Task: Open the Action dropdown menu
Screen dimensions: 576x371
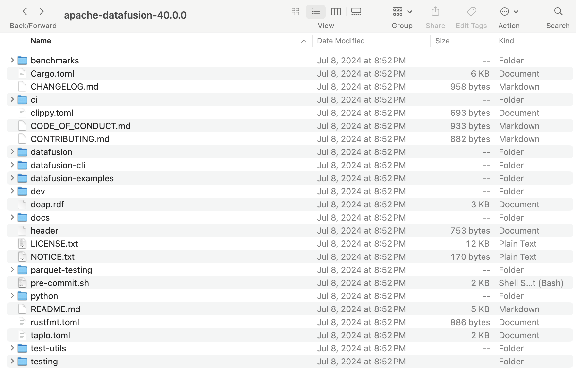Action: [x=509, y=12]
